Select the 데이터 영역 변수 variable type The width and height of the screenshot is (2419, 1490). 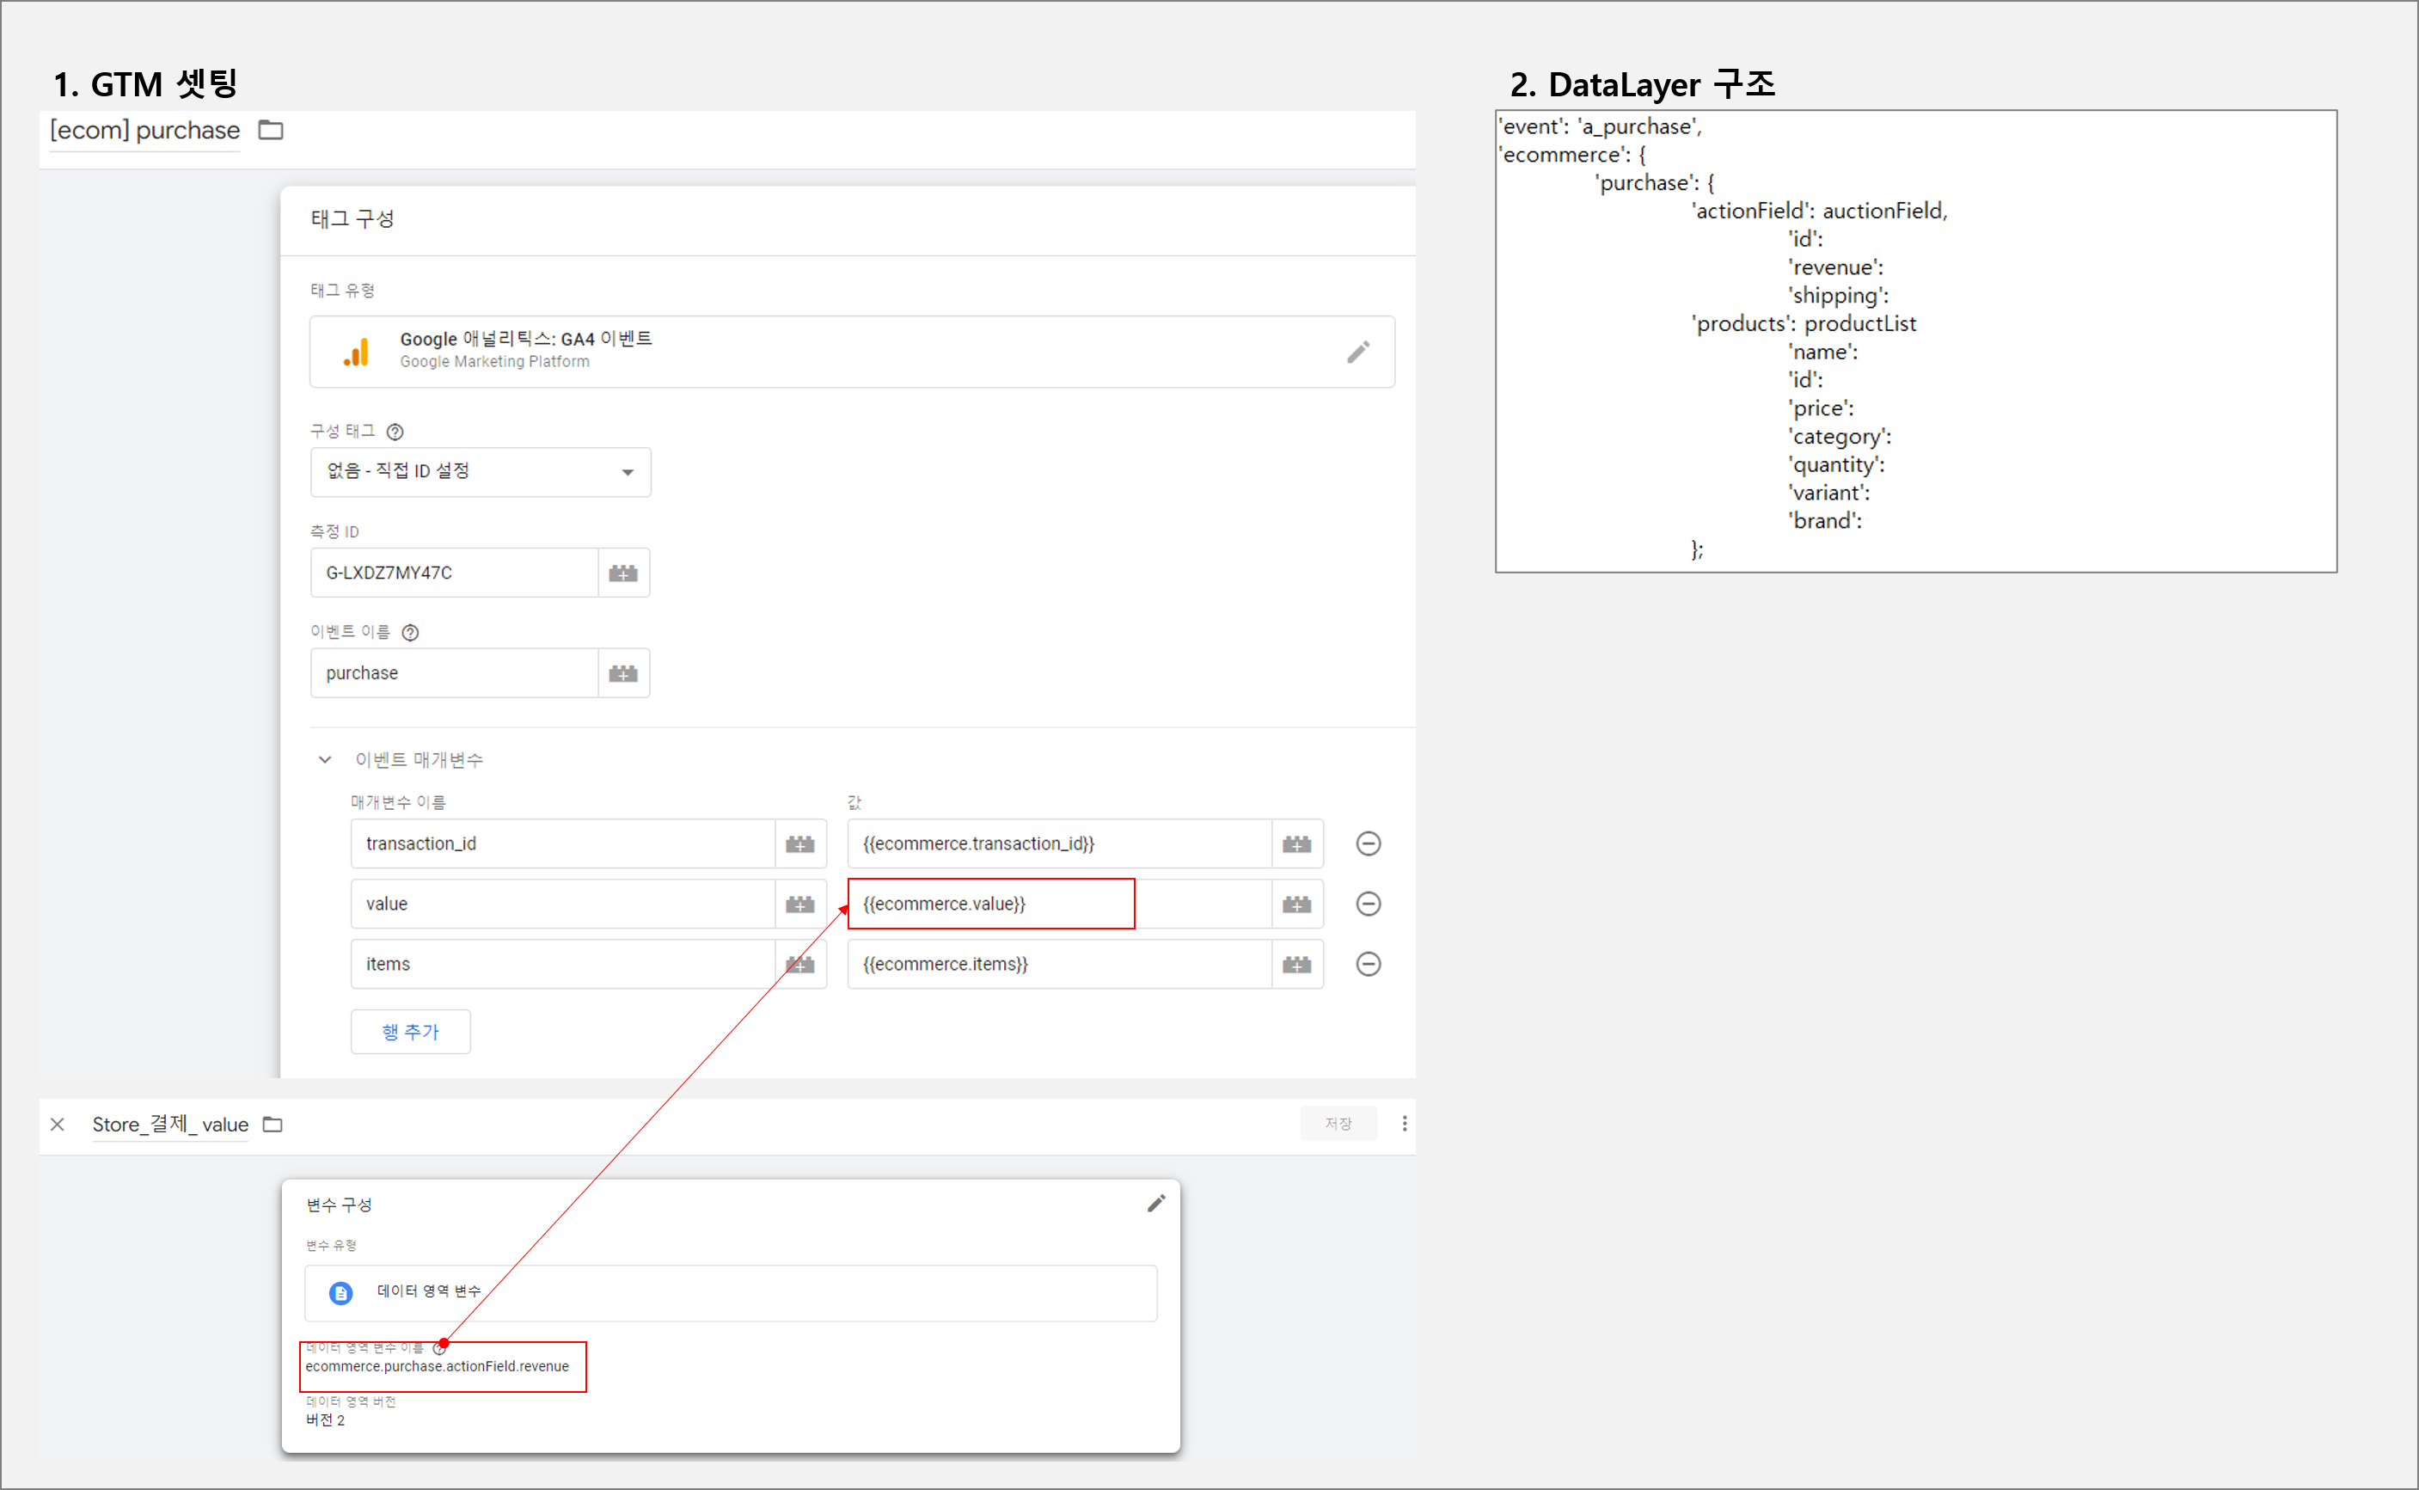(x=732, y=1293)
